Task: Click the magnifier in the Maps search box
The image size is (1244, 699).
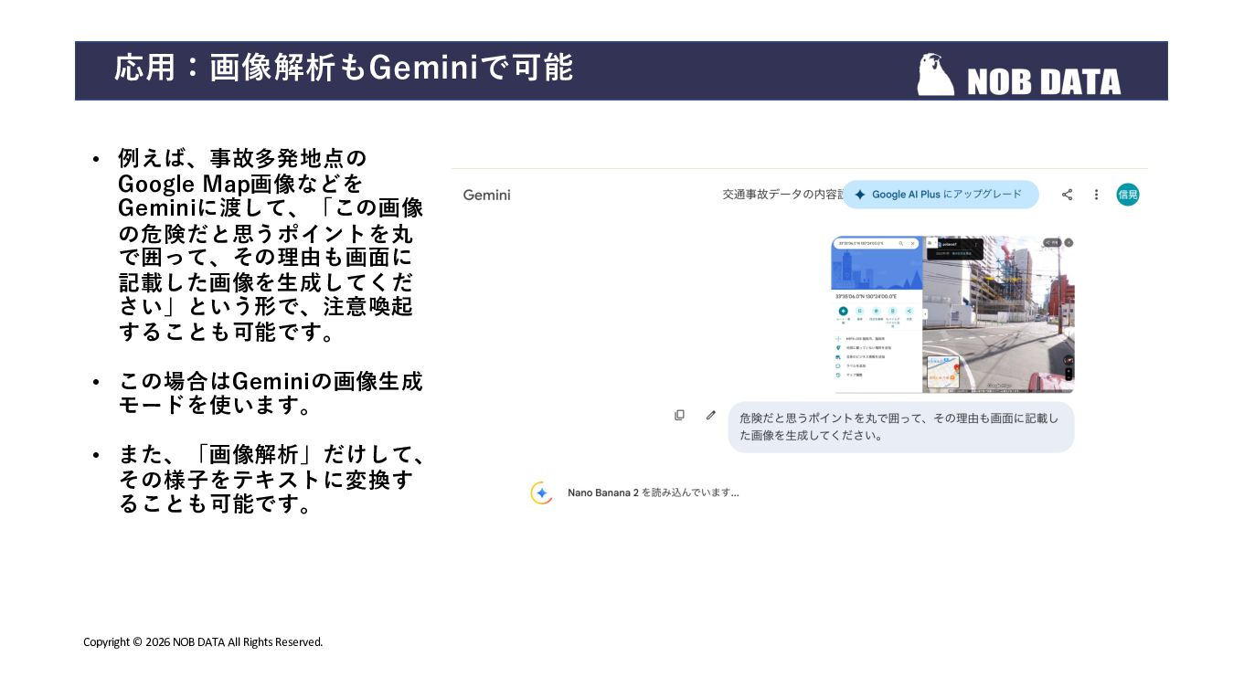Action: (901, 244)
